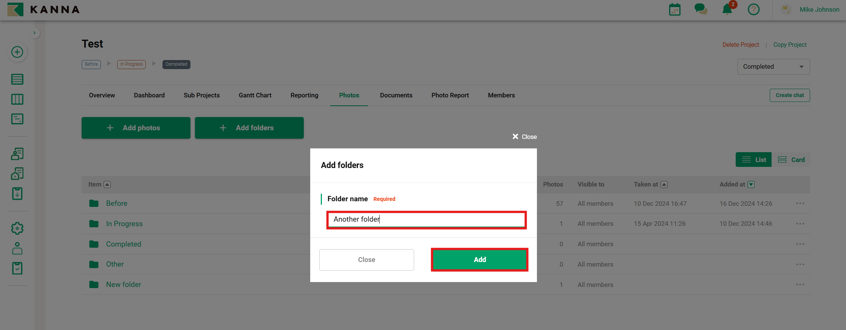Viewport: 846px width, 330px height.
Task: Open the calendar icon in header
Action: click(674, 9)
